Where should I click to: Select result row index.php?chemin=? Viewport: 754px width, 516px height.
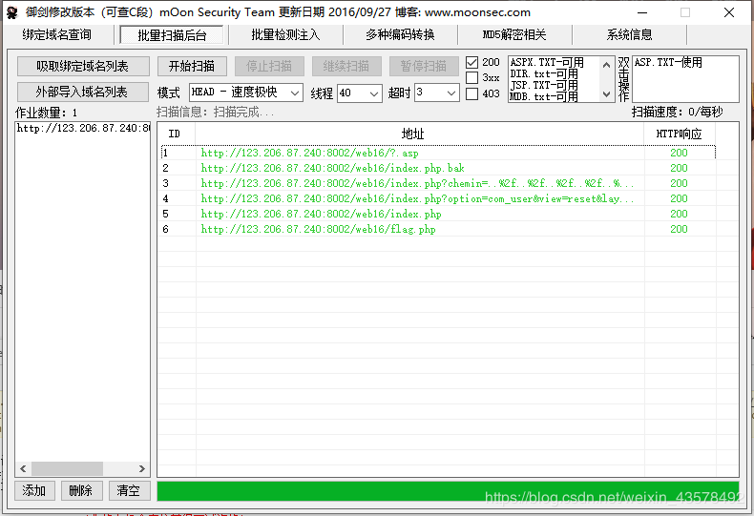click(x=438, y=183)
